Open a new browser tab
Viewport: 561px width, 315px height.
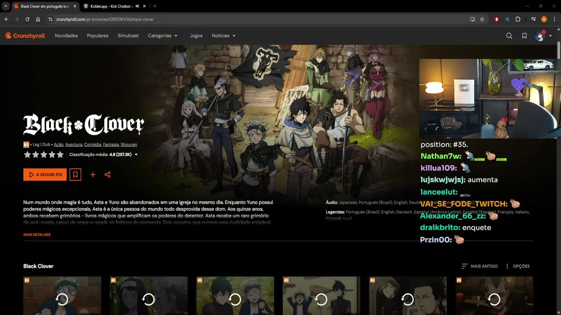click(155, 6)
